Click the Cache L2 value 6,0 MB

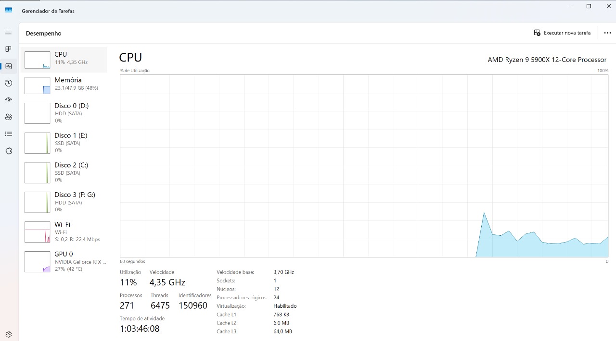tap(281, 323)
